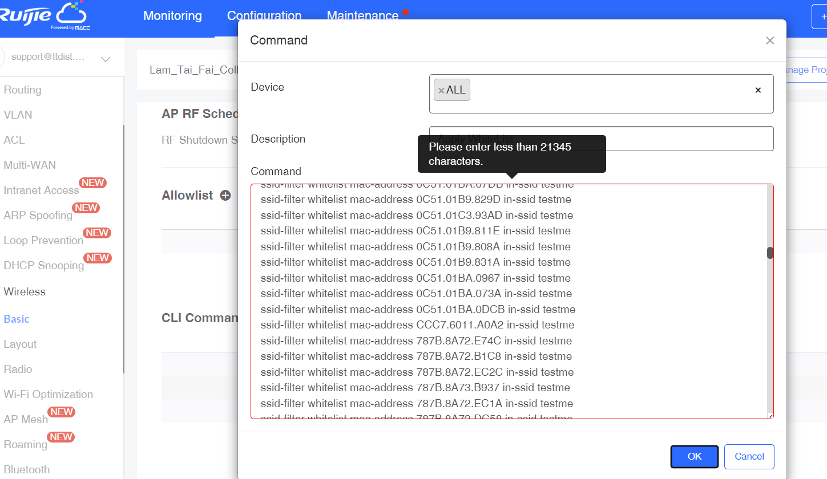
Task: Open the Maintenance tab
Action: 362,16
